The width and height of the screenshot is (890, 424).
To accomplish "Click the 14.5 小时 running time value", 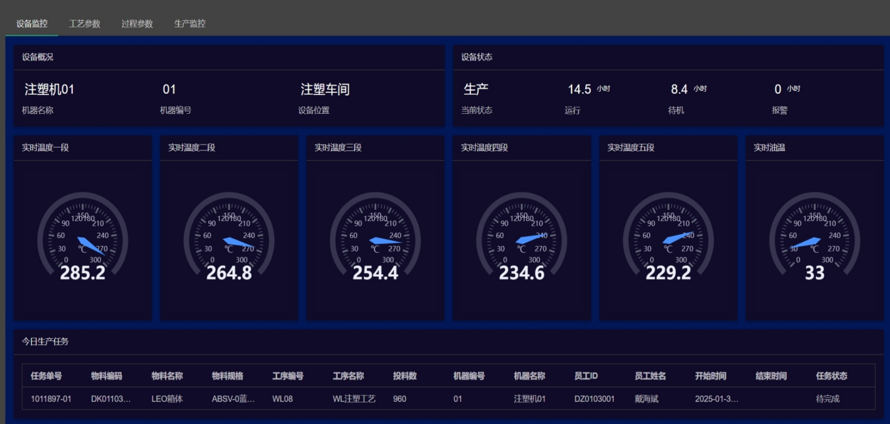I will click(x=580, y=90).
